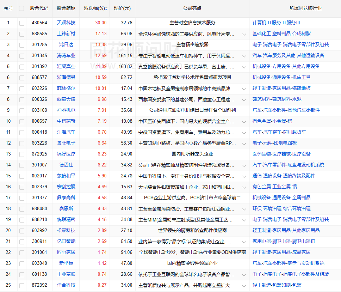Expand 涛涛车业 company highlight chevron
341x292 pixels.
244,56
